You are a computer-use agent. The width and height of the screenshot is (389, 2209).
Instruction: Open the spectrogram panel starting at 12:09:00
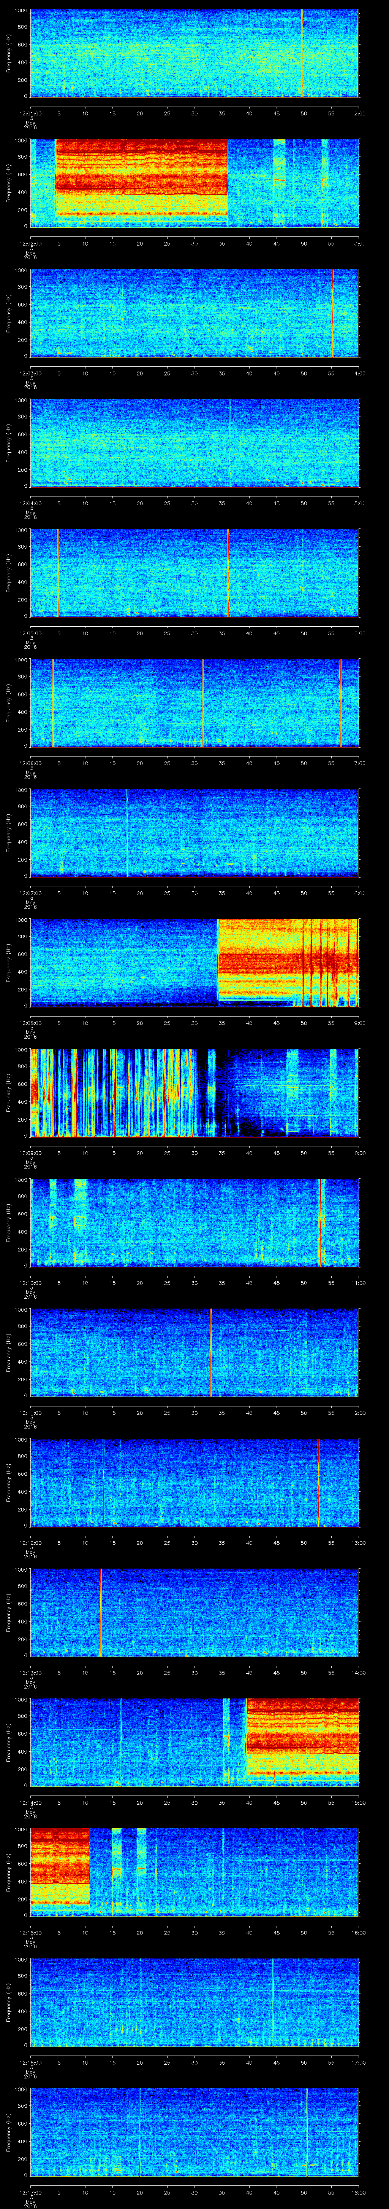point(194,1092)
